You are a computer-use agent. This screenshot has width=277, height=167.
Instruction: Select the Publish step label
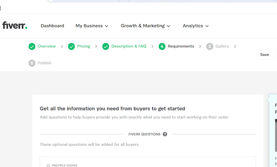click(x=44, y=63)
